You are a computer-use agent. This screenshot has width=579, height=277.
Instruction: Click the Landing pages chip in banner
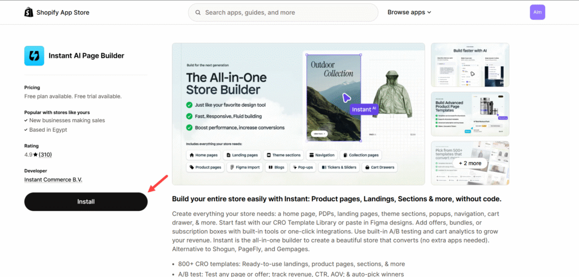[x=242, y=155]
